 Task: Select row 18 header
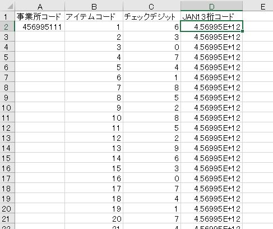(7, 189)
